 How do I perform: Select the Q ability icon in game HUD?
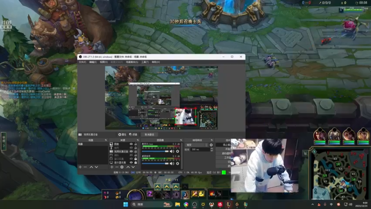coord(158,195)
